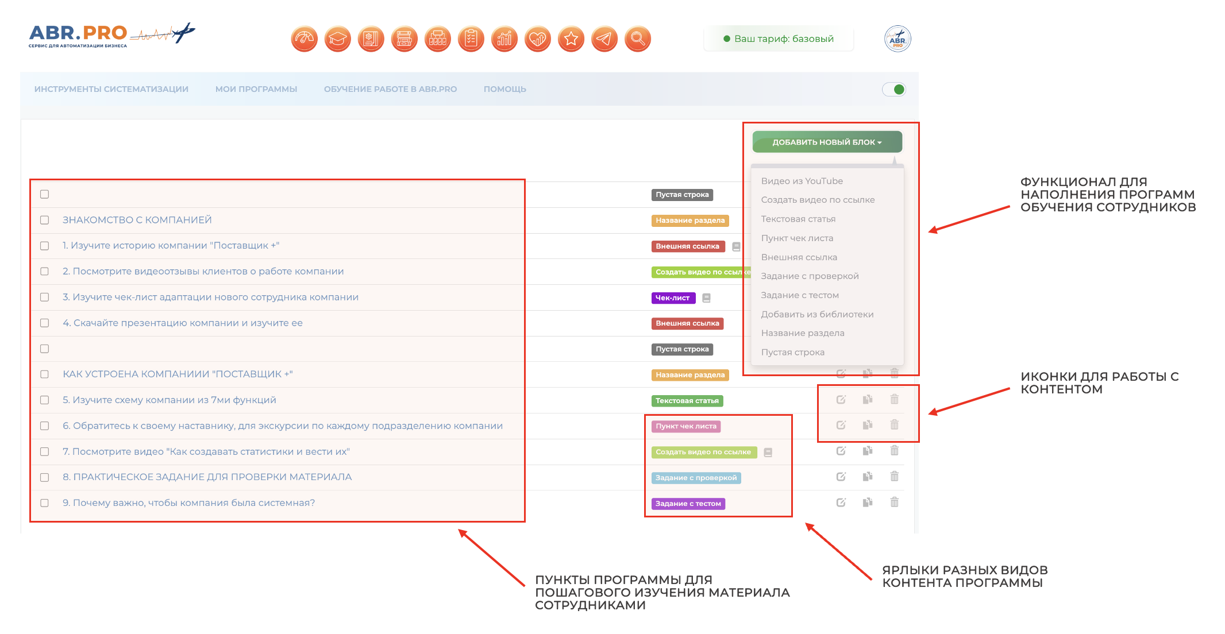The image size is (1225, 634).
Task: Copy row 8 ПРАКТИЧЕСКОЕ ЗАДАНИЕ
Action: (868, 477)
